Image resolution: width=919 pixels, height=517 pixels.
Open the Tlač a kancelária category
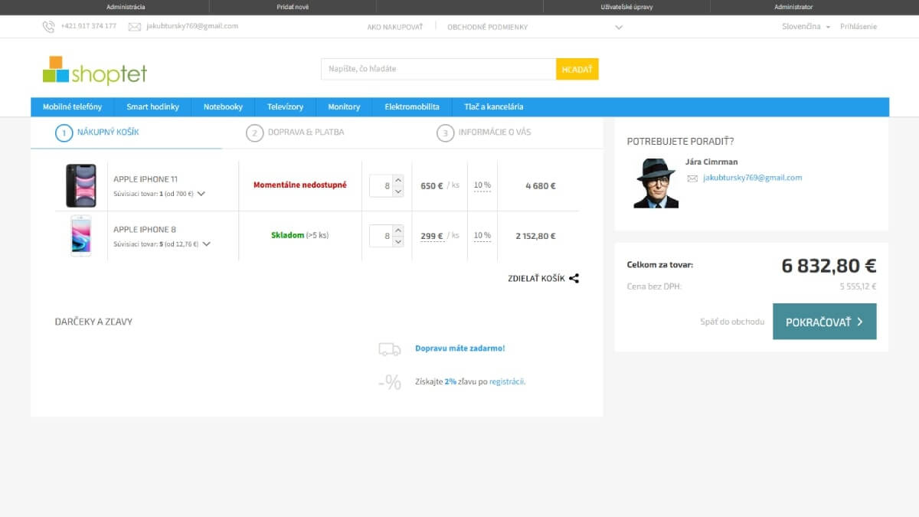click(494, 107)
